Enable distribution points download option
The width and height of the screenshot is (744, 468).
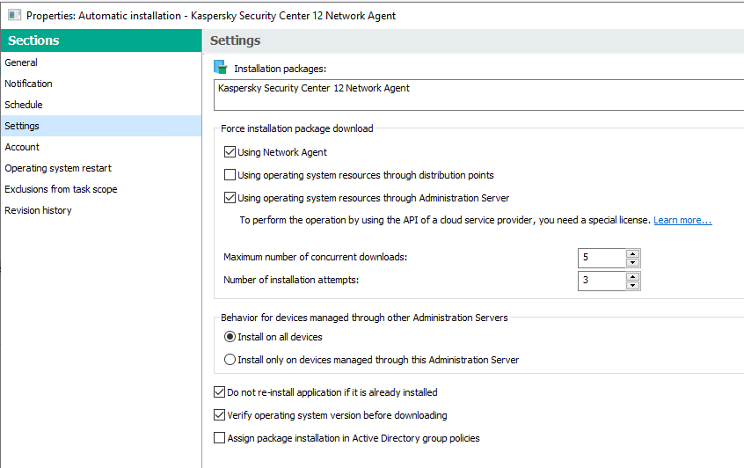coord(230,175)
